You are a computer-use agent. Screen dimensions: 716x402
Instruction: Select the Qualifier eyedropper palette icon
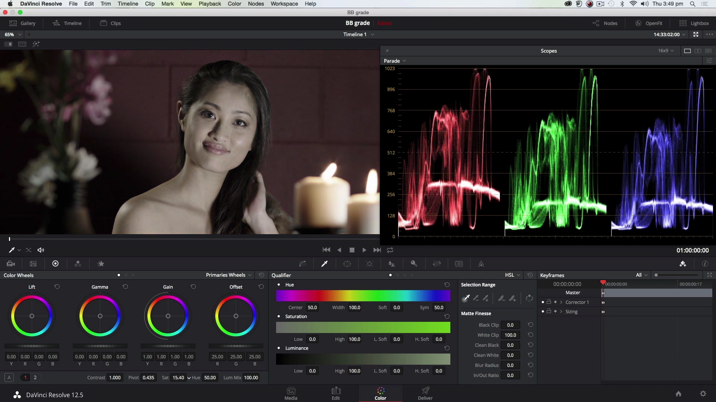coord(325,264)
